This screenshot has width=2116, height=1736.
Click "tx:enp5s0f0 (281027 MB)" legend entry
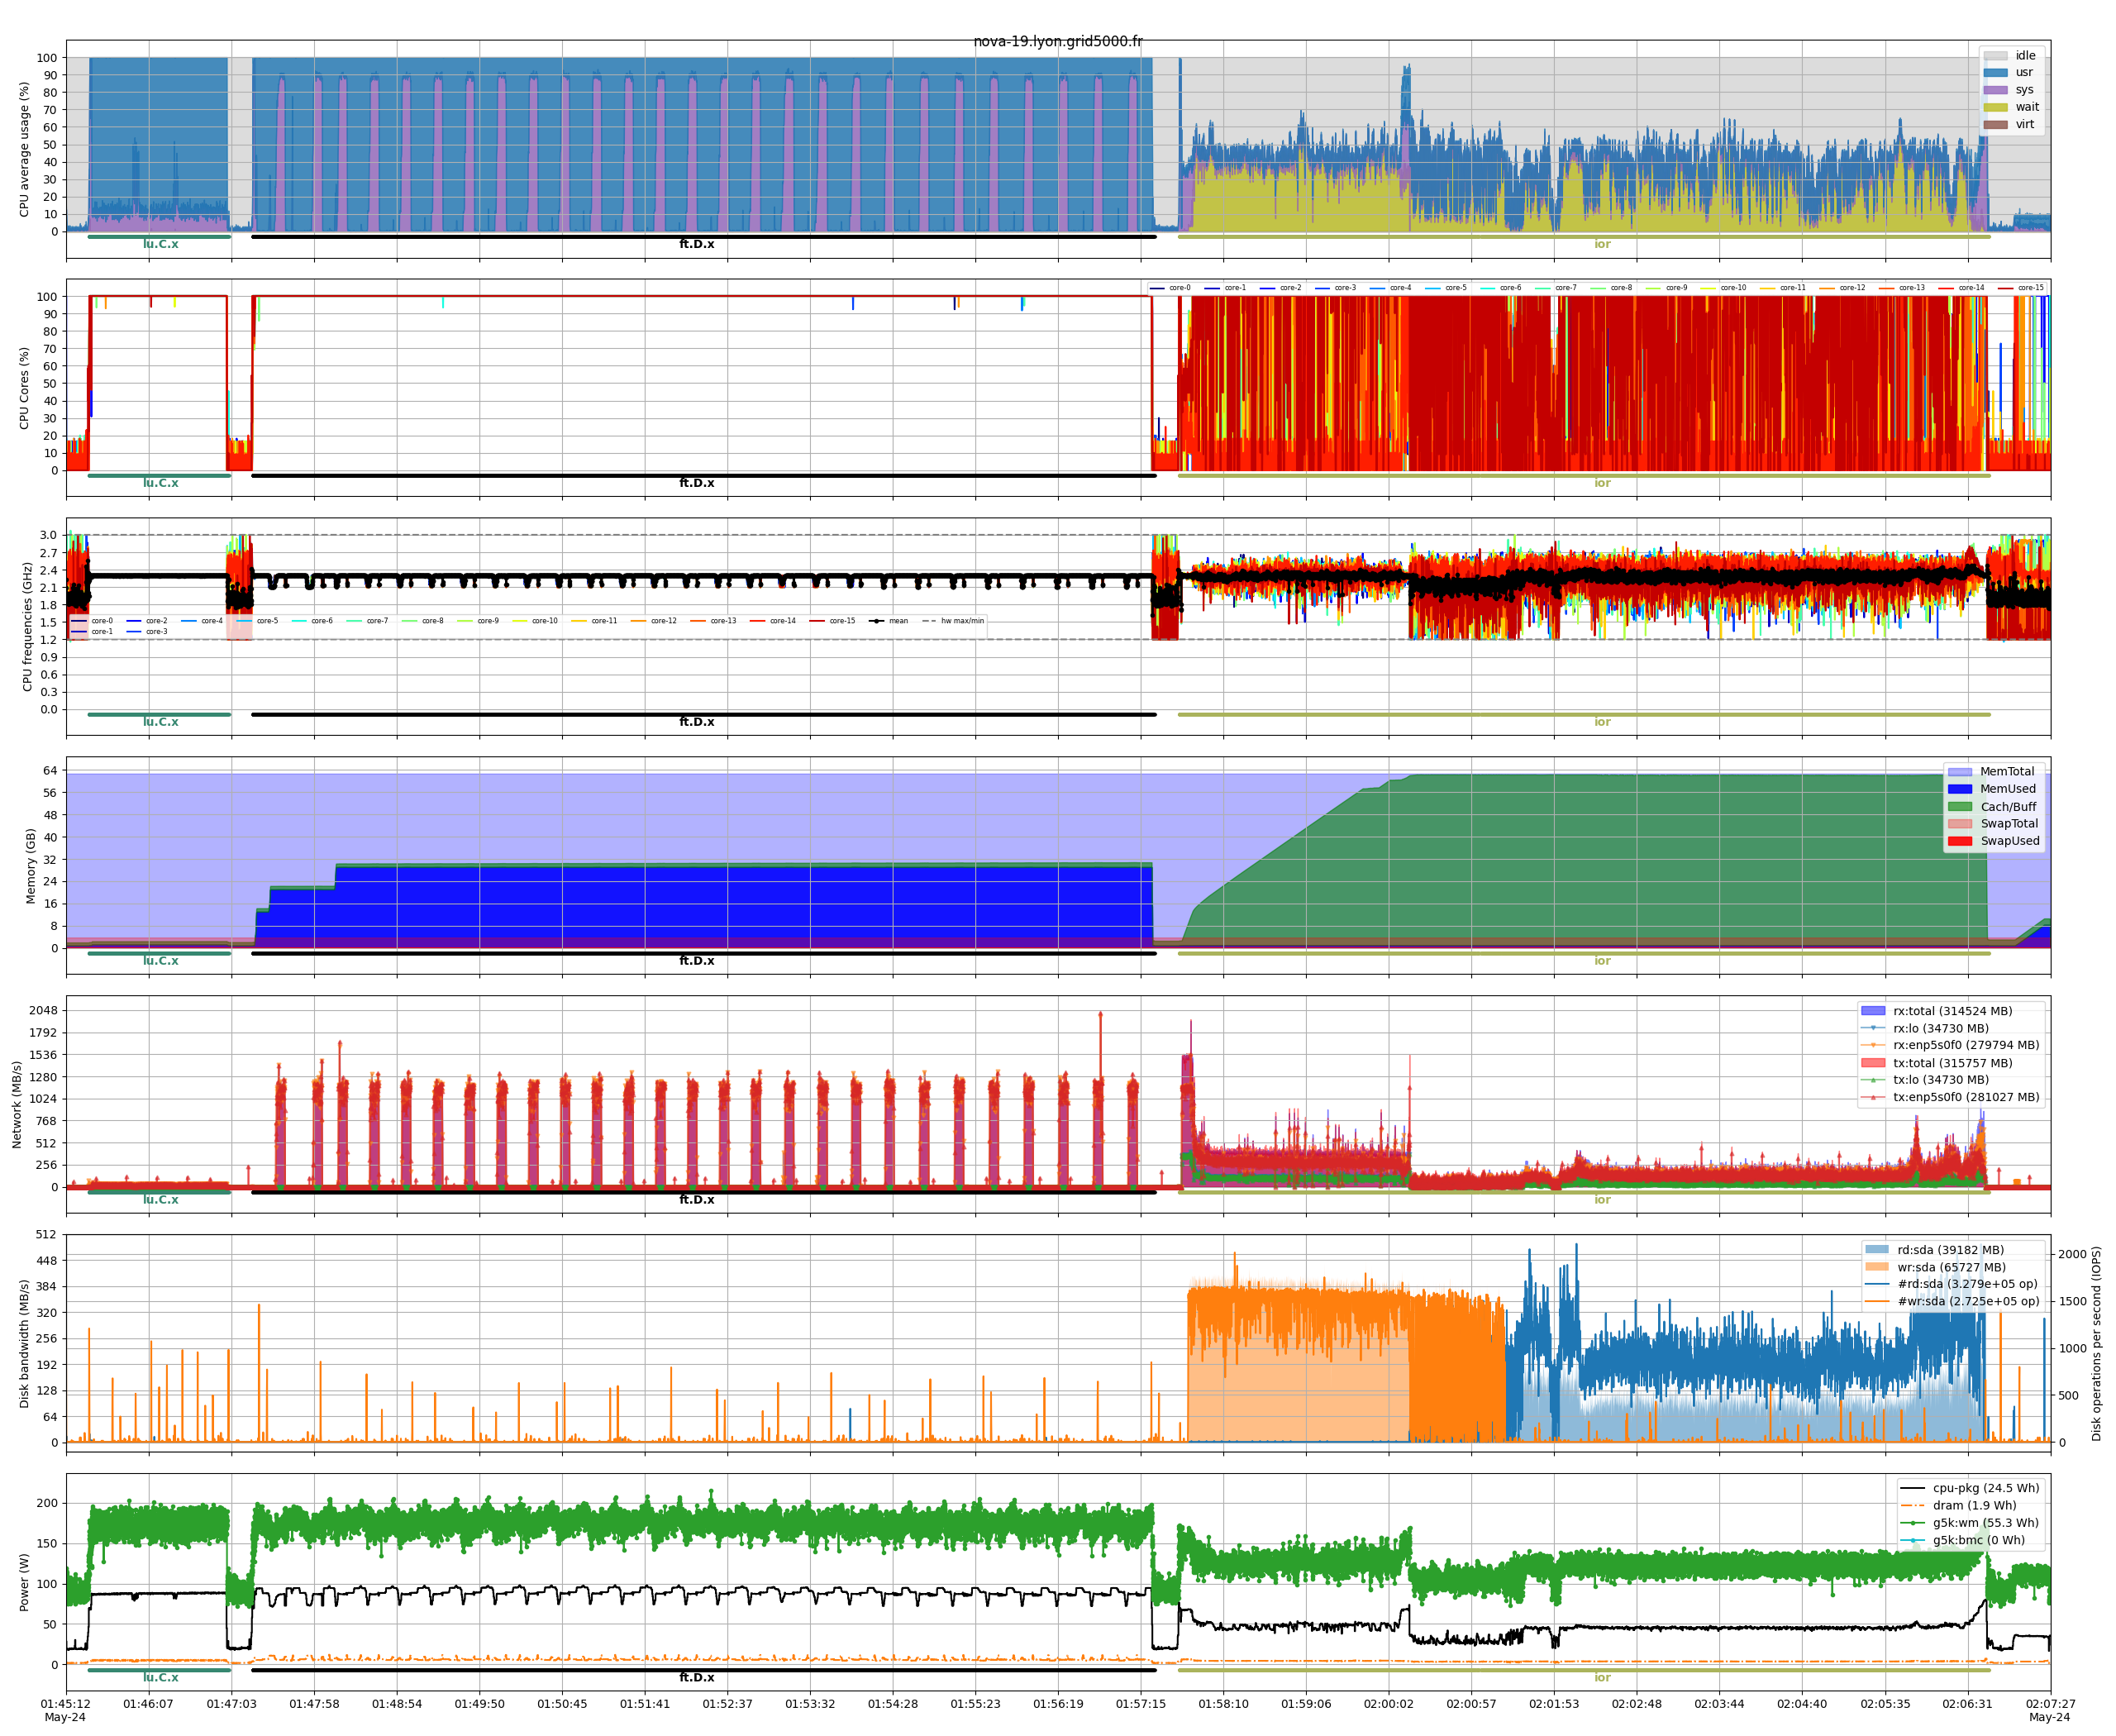pos(1966,1097)
